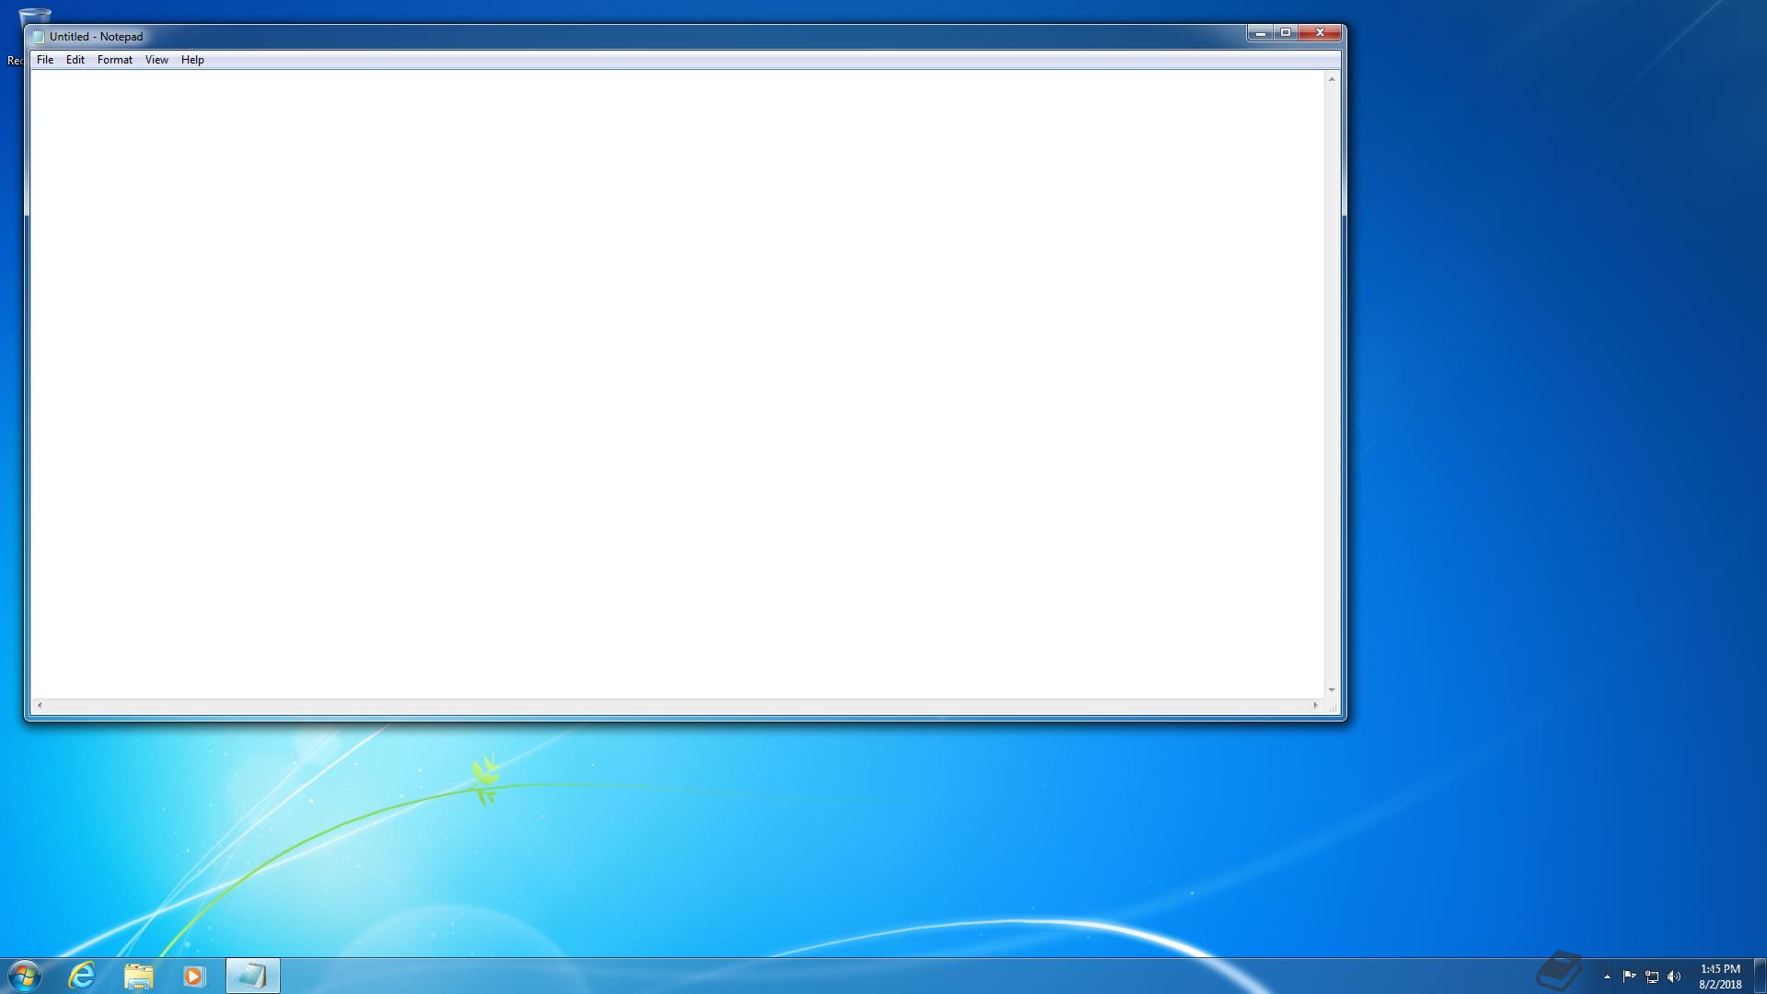Click the clock showing 1:45 PM

1720,976
